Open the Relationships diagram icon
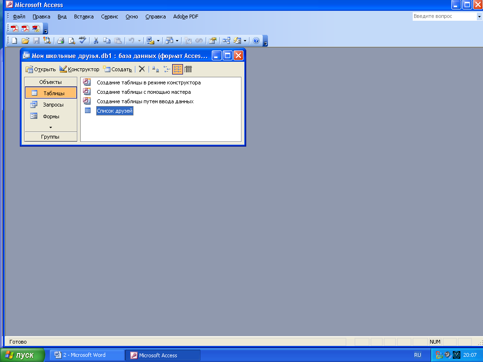Viewport: 483px width, 362px height. click(x=226, y=41)
